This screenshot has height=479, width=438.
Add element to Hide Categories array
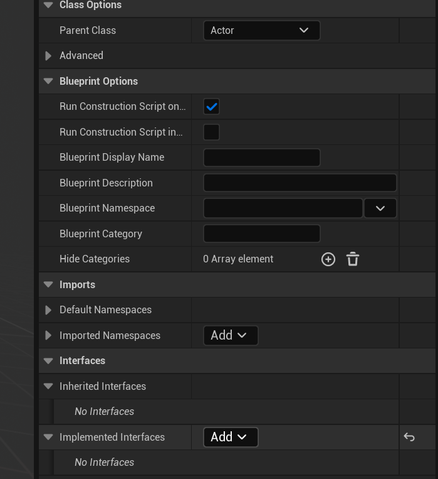tap(328, 259)
